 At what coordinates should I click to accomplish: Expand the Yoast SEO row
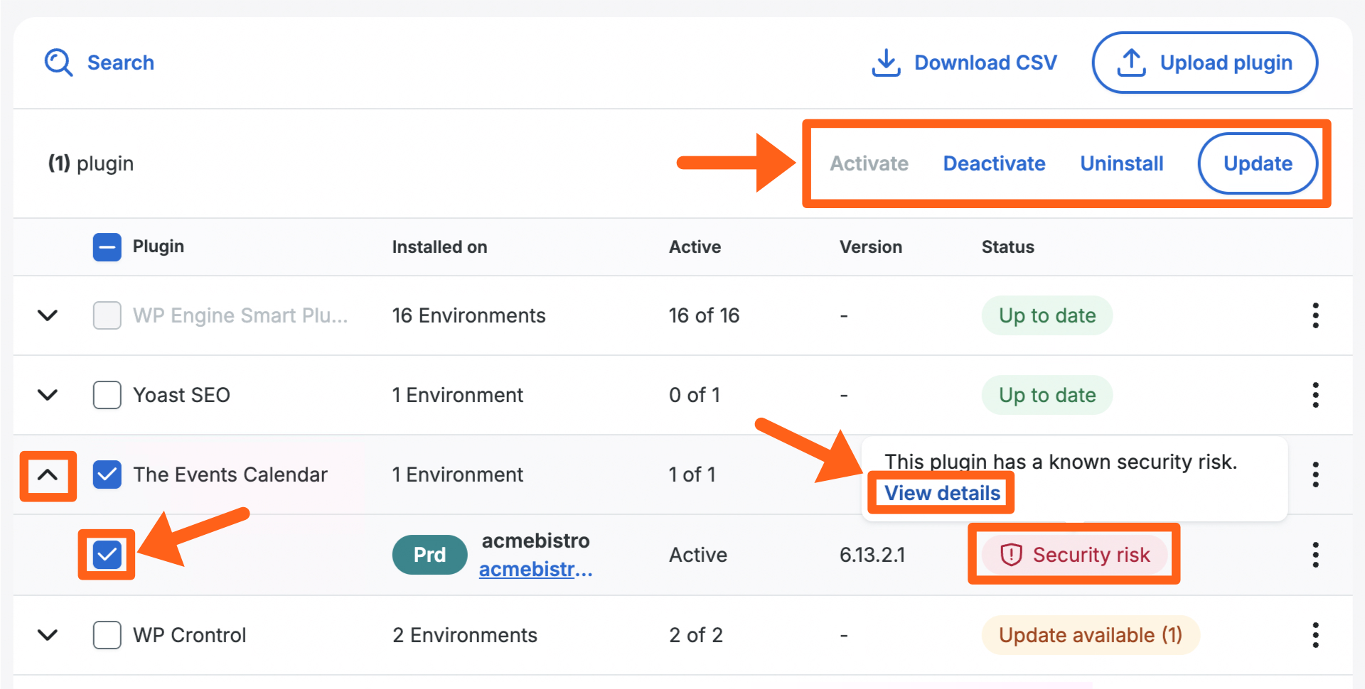pyautogui.click(x=48, y=395)
